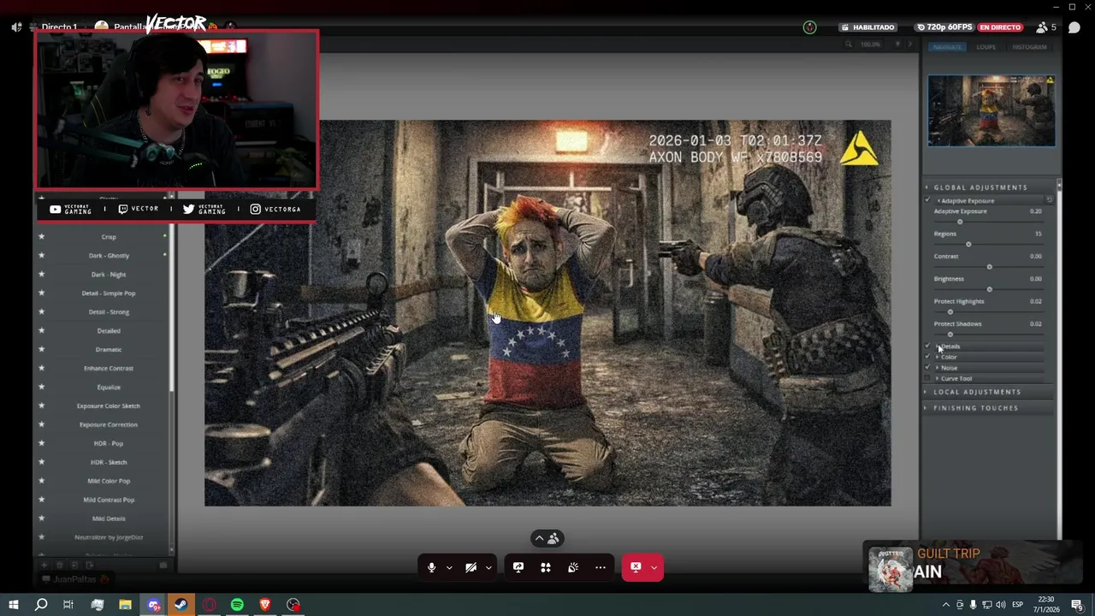Click the screen share icon
1095x616 pixels.
(518, 567)
